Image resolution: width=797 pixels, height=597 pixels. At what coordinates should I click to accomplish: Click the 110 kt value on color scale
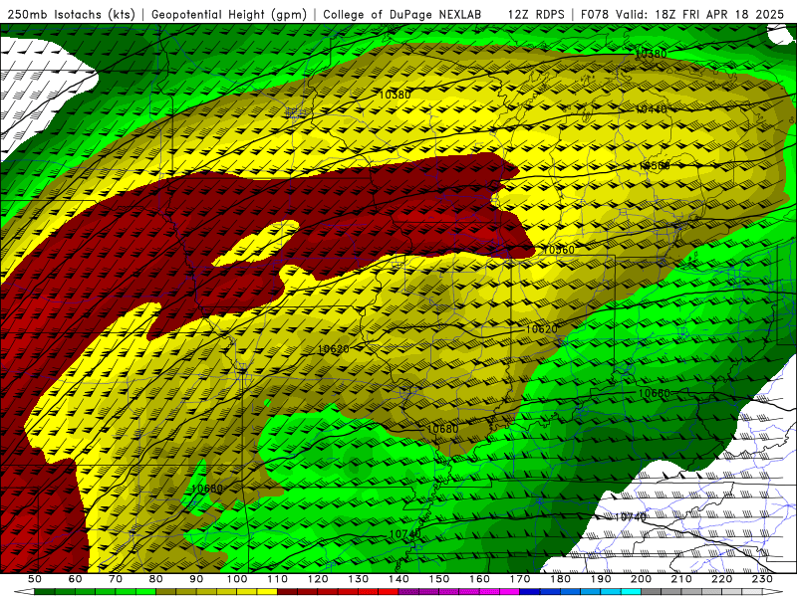coord(278,579)
